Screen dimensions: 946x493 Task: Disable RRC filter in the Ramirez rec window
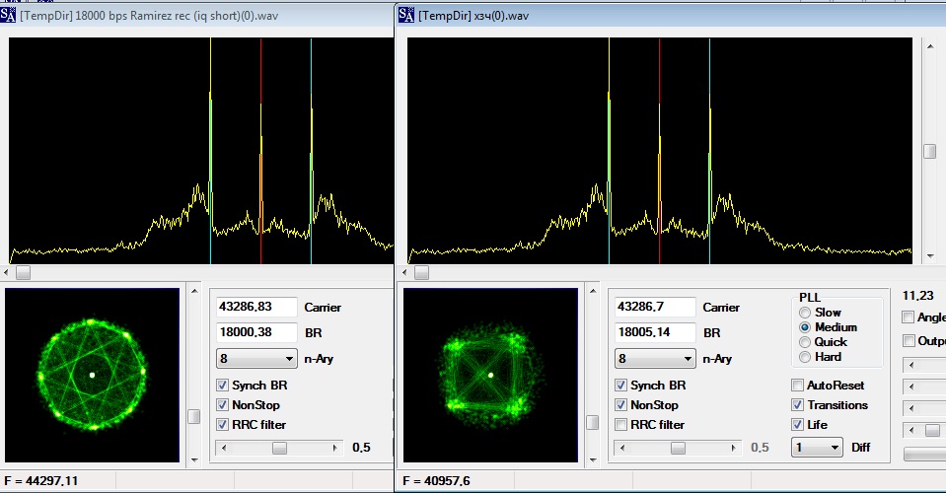tap(222, 424)
